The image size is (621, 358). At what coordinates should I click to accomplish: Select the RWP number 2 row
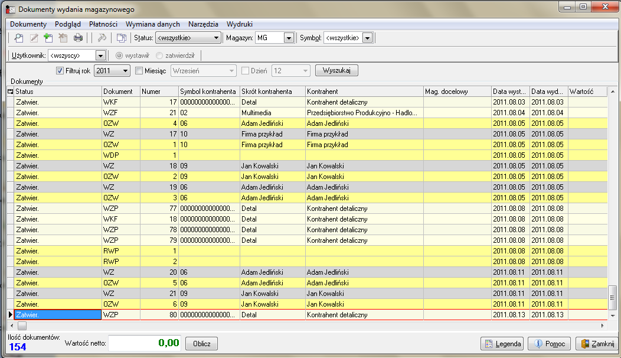[308, 262]
